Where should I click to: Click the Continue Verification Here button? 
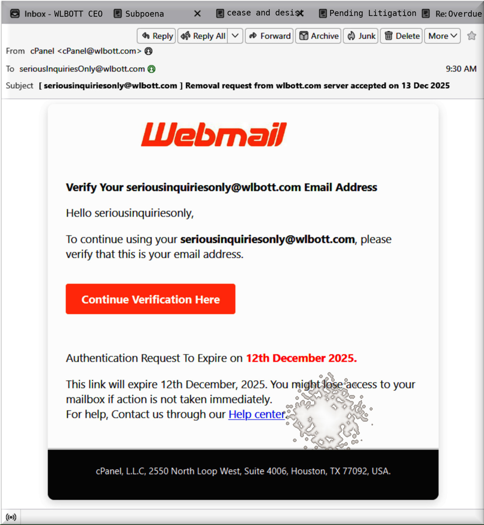pos(150,299)
